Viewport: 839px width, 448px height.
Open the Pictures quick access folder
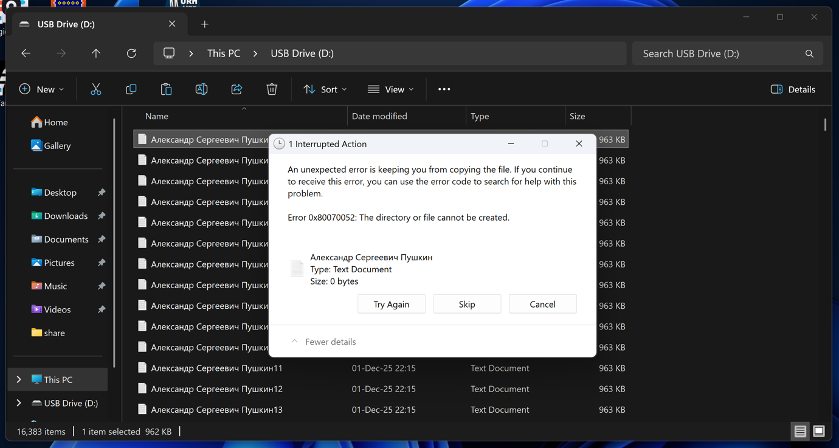pos(52,263)
